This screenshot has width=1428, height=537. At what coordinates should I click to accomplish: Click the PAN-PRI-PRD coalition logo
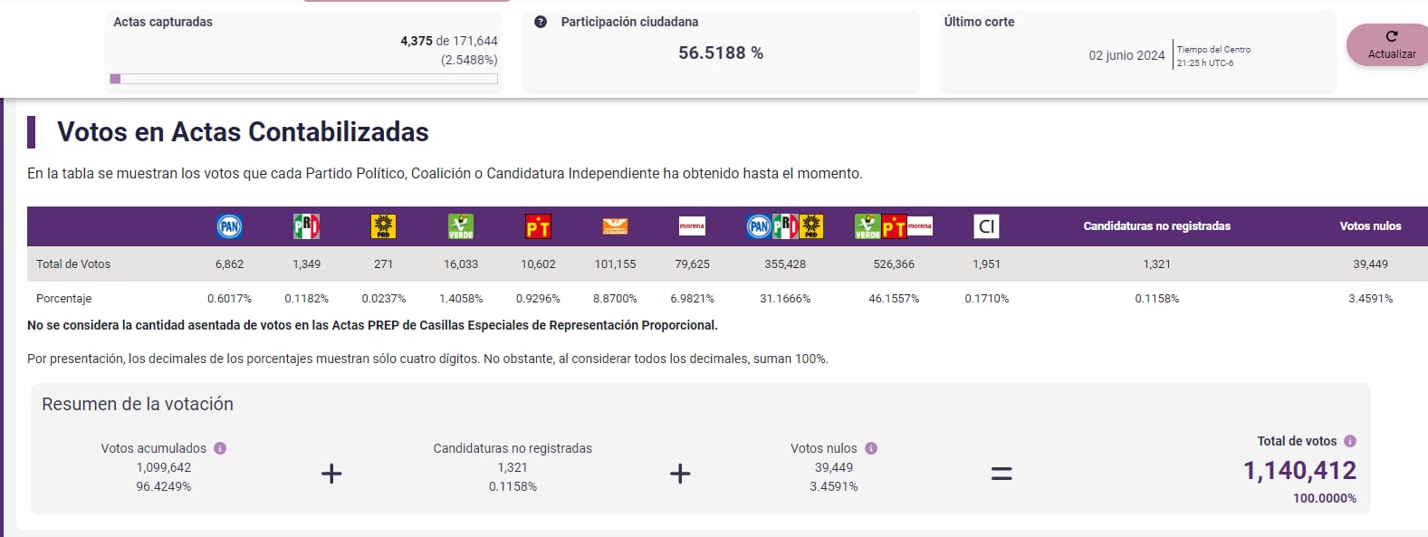coord(785,226)
